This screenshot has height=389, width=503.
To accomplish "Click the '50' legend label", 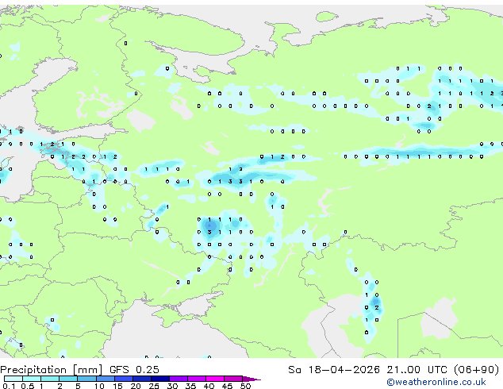I will point(245,386).
